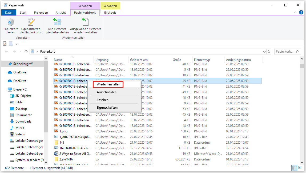Select Dieser PC in the navigation pane
This screenshot has width=306, height=173.
20,89
